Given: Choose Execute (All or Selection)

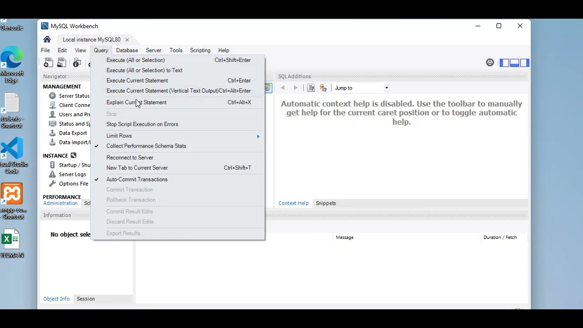Looking at the screenshot, I should [178, 60].
